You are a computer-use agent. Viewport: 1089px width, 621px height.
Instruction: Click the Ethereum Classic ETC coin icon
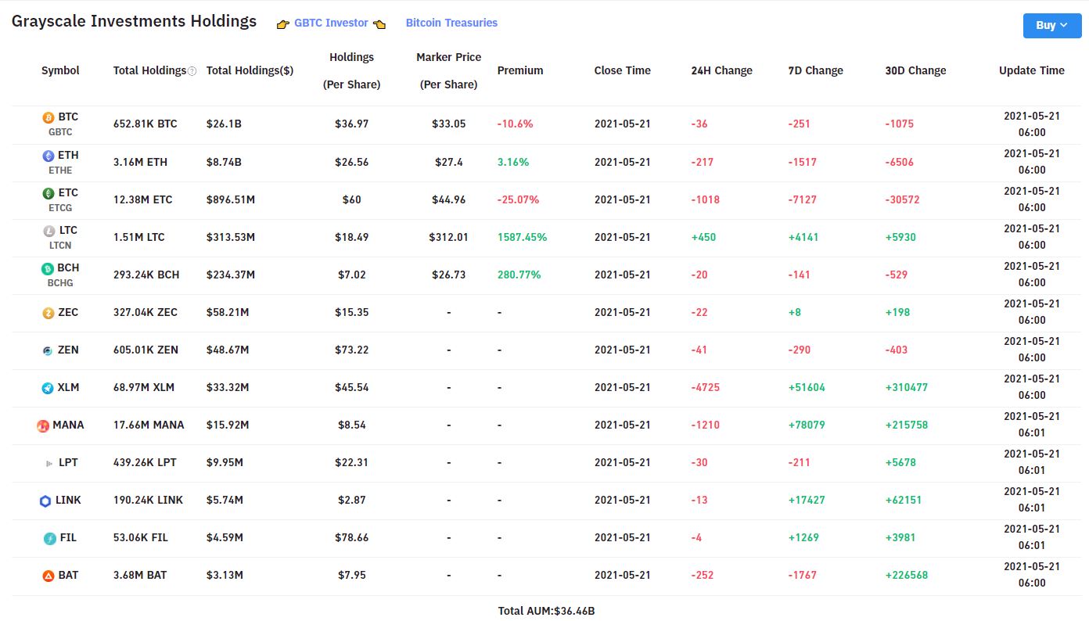[x=49, y=193]
